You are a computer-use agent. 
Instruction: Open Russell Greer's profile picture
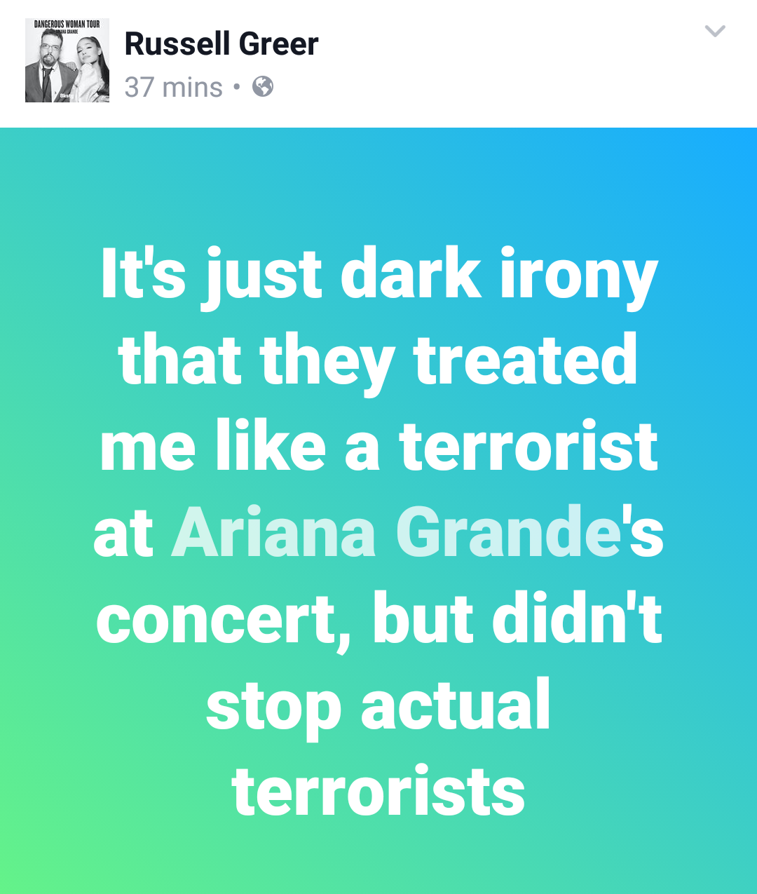67,60
